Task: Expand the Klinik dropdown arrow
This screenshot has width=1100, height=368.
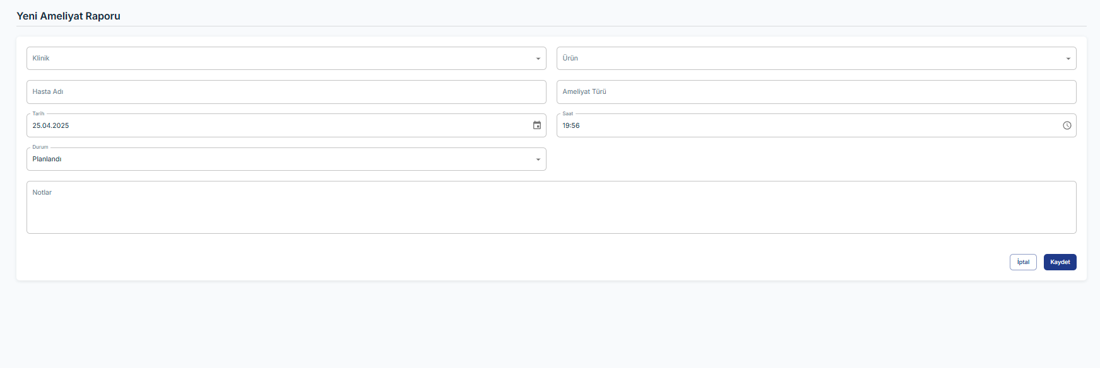Action: coord(538,59)
